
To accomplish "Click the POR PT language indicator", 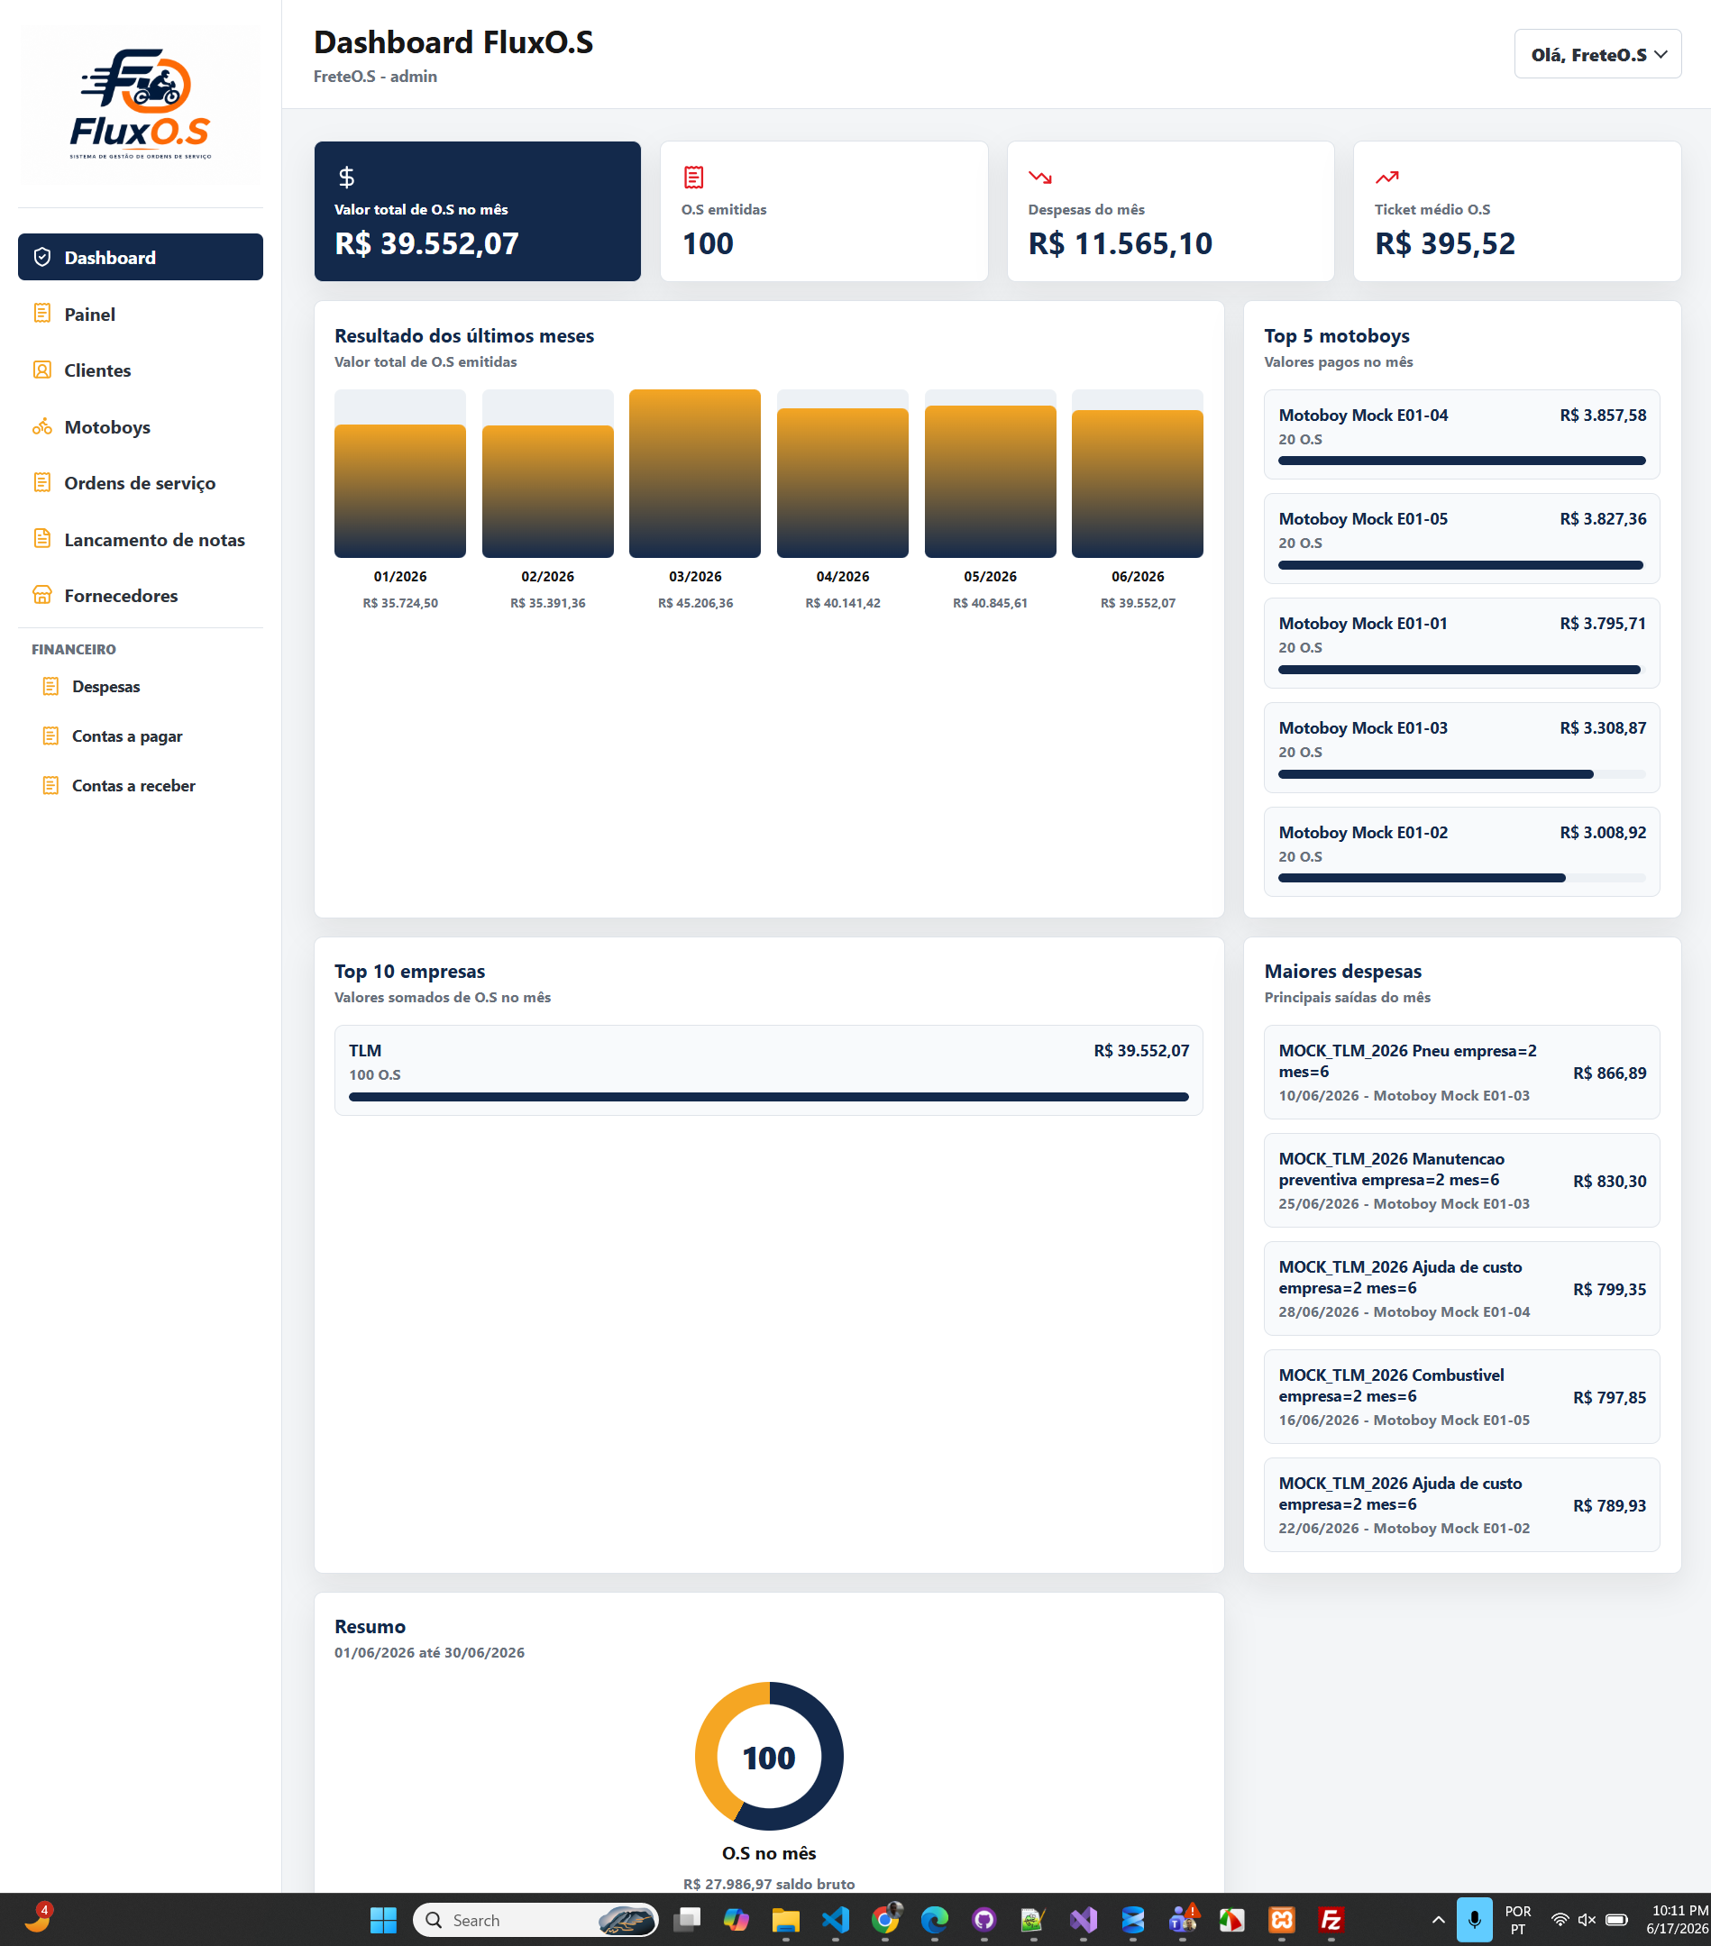I will [x=1518, y=1920].
